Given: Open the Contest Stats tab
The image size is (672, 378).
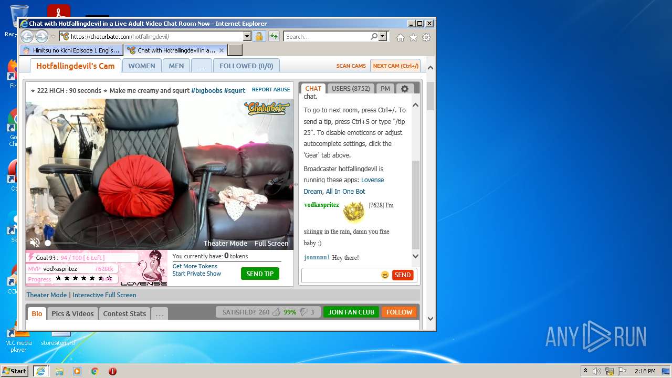Looking at the screenshot, I should click(124, 313).
